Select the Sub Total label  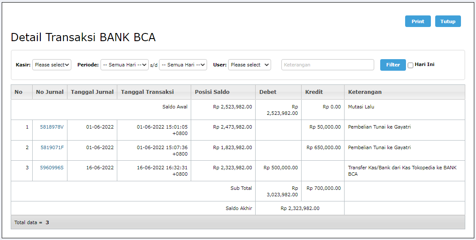click(241, 188)
